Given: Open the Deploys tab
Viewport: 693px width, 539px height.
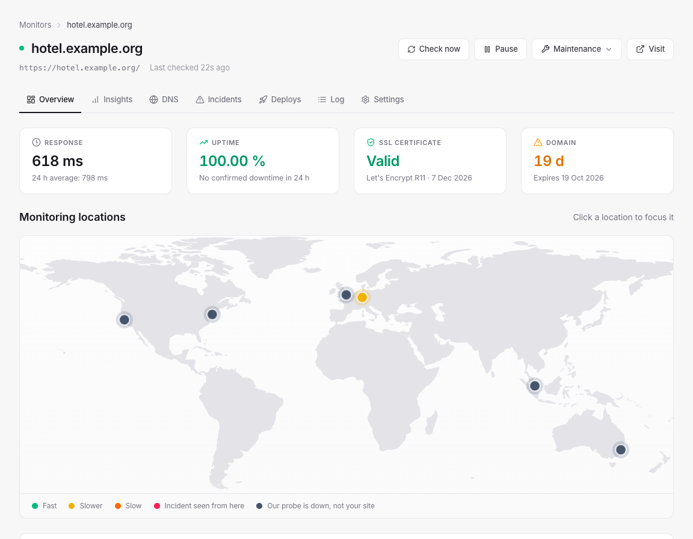Looking at the screenshot, I should [x=280, y=99].
